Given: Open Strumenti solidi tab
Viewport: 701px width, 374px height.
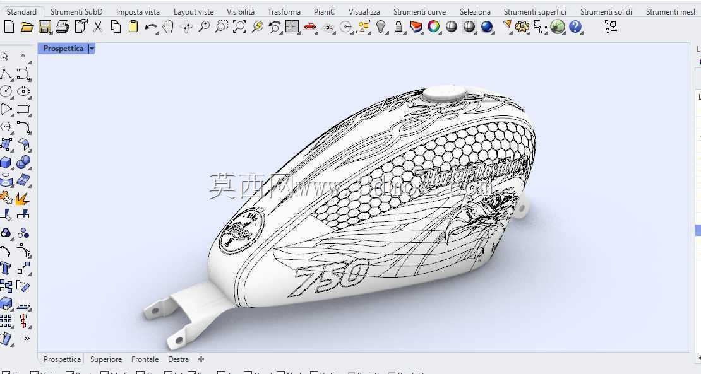Looking at the screenshot, I should coord(606,11).
